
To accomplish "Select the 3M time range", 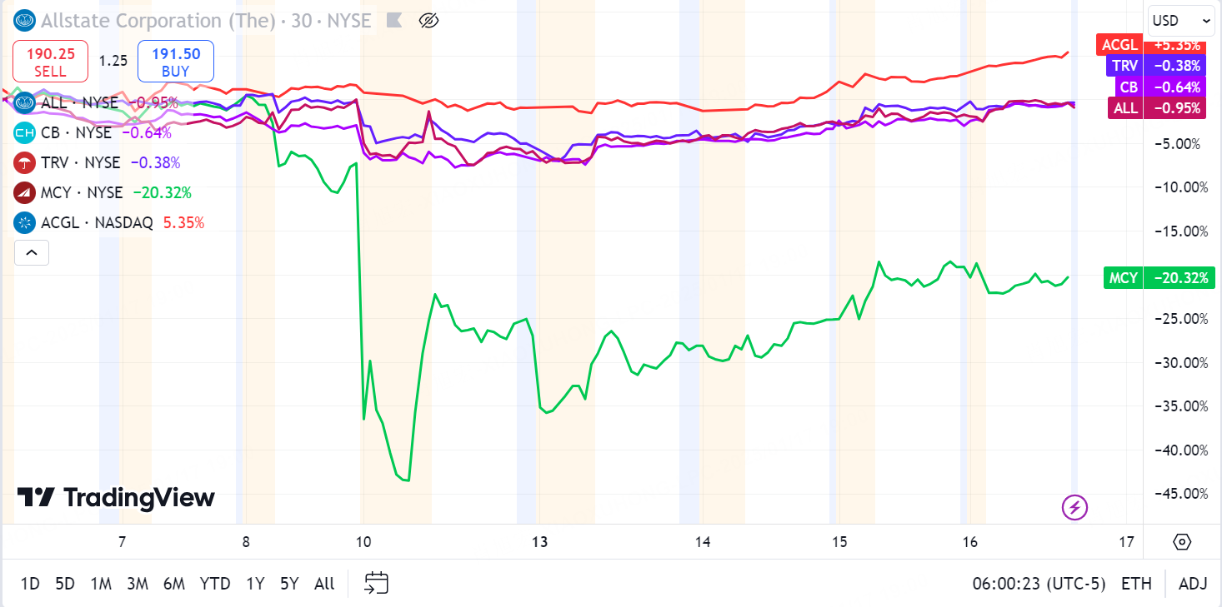I will coord(138,584).
